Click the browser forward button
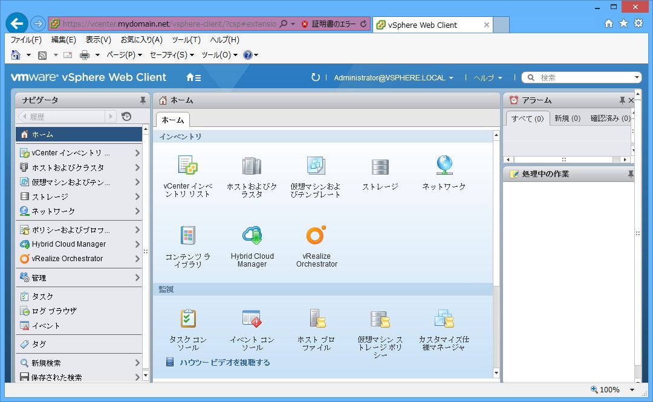 [38, 24]
